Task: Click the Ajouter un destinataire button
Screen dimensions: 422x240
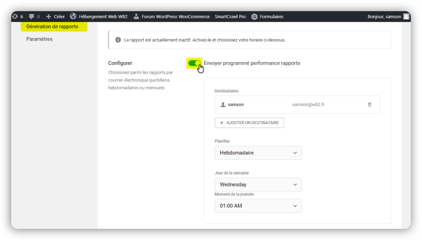Action: click(249, 123)
